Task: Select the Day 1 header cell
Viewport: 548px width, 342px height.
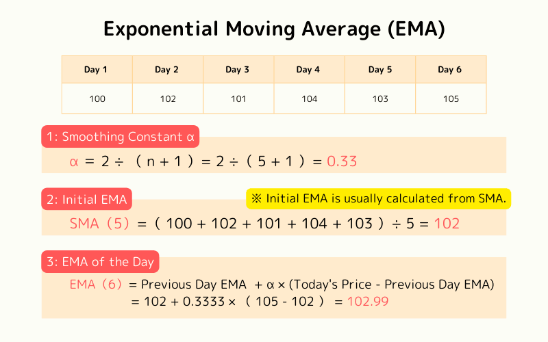Action: [x=97, y=70]
